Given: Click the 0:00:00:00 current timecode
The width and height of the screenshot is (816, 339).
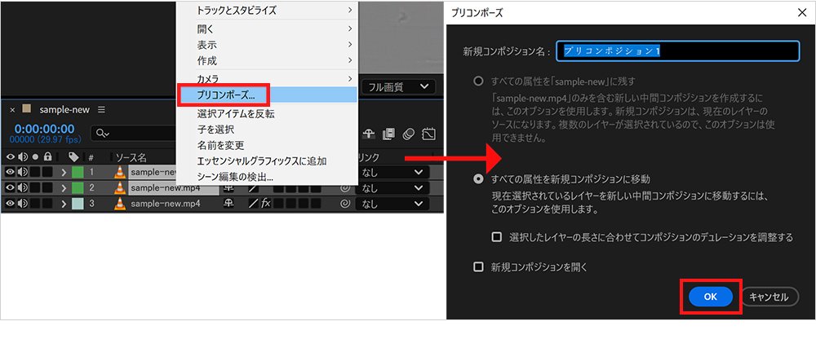Looking at the screenshot, I should pyautogui.click(x=44, y=129).
